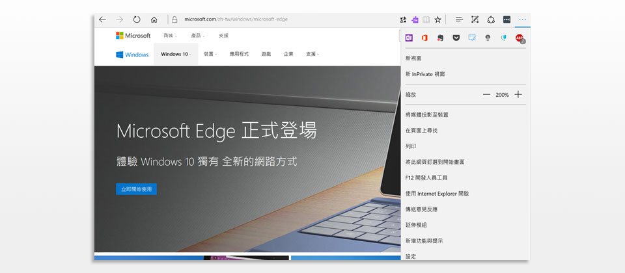Open the 企業 link

coord(288,54)
